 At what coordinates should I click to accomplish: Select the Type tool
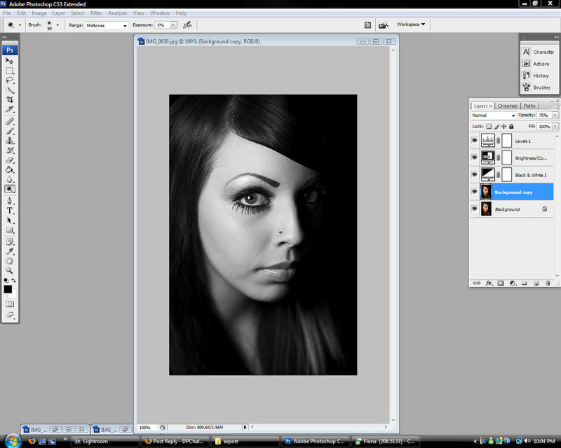point(10,211)
